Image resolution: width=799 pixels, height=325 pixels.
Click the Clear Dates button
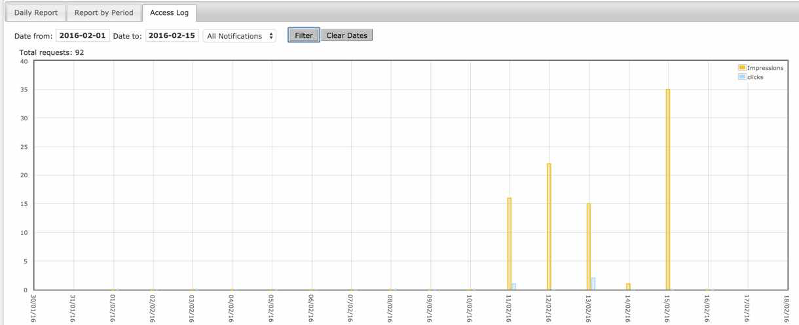pyautogui.click(x=346, y=35)
